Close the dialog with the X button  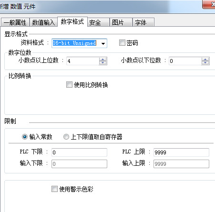tap(209, 4)
